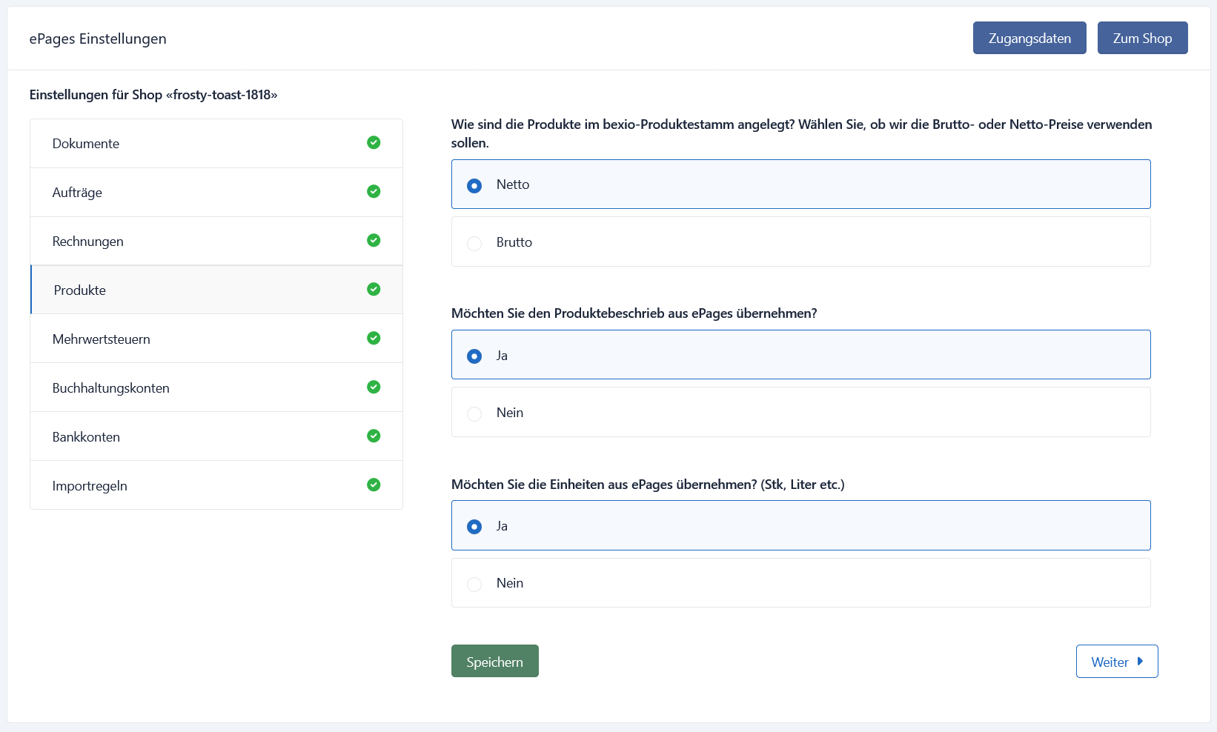
Task: Go to the shop via Zum Shop
Action: point(1142,38)
